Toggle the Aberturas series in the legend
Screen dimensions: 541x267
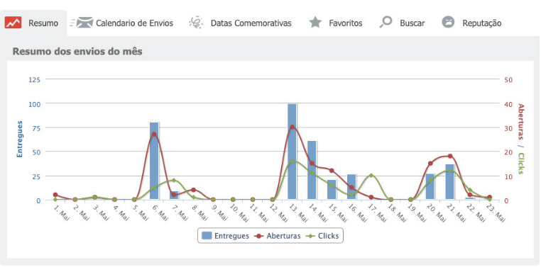point(278,236)
